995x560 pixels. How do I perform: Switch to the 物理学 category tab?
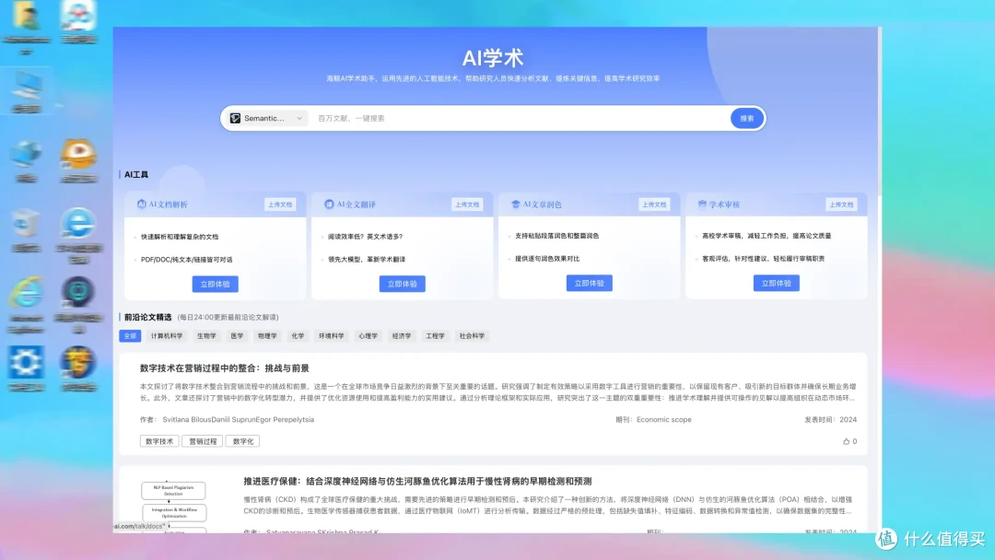(267, 336)
